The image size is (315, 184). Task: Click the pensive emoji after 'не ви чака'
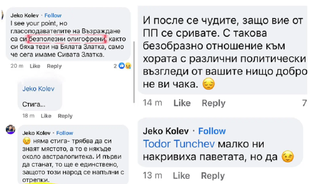pos(208,84)
